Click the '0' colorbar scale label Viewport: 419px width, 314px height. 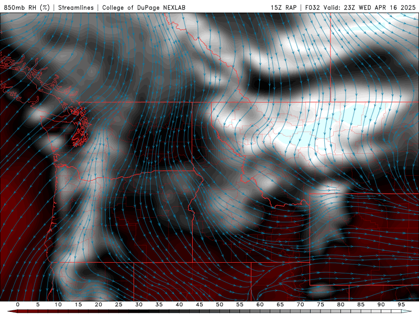click(x=18, y=305)
